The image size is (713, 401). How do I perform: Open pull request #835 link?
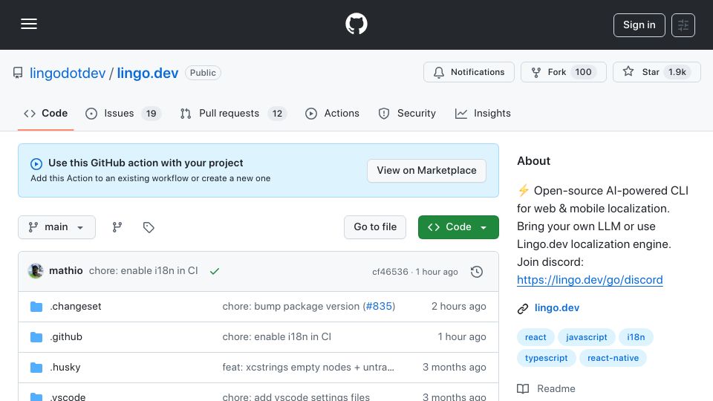379,307
